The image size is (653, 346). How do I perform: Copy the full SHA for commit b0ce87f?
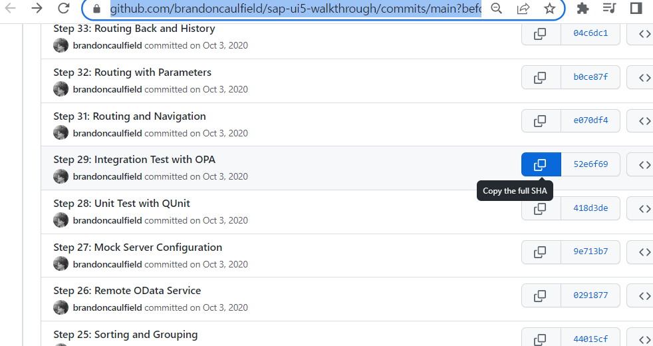(541, 77)
